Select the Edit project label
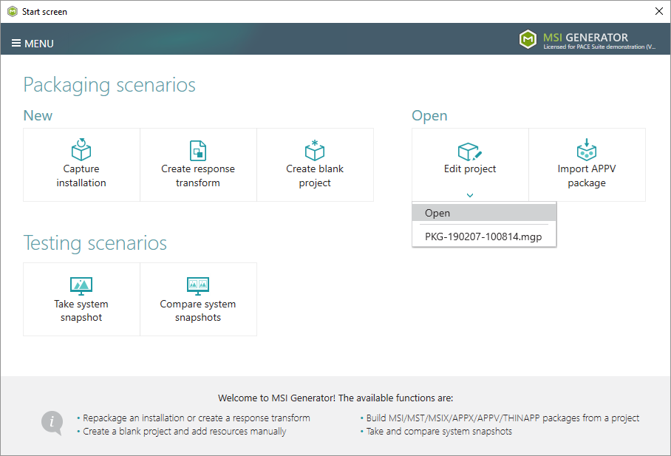This screenshot has width=671, height=456. coord(470,169)
